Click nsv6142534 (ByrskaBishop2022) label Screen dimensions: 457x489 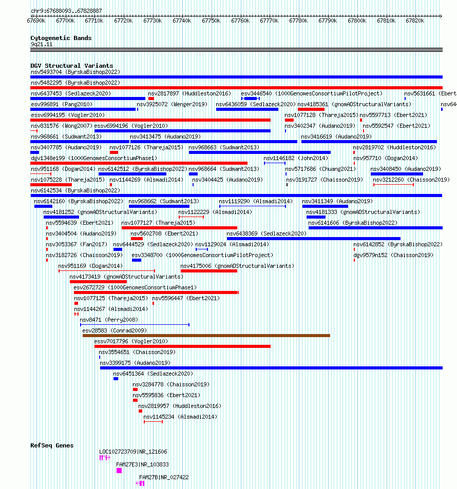click(x=75, y=190)
